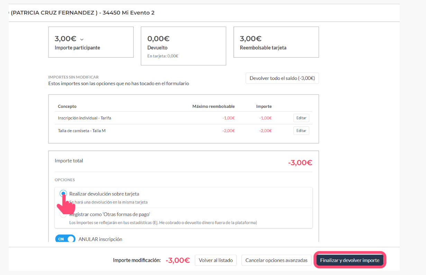Click the 'Importe modificación:' label

(x=137, y=260)
